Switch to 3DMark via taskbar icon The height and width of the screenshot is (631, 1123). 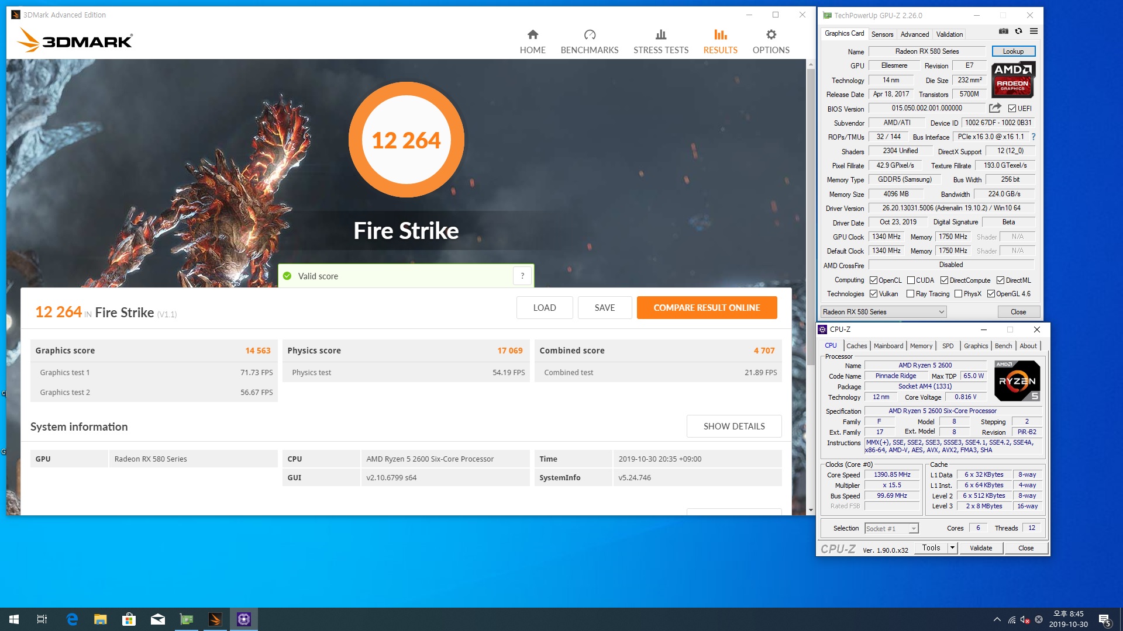coord(215,619)
